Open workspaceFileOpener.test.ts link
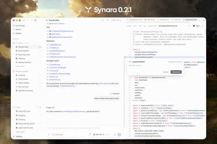The width and height of the screenshot is (217, 144). [61, 31]
